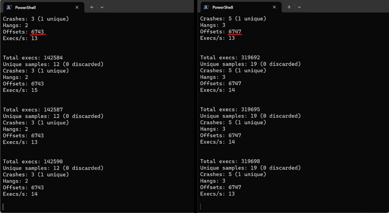
Task: Click the red-underlined 6743 offsets value
Action: (37, 32)
